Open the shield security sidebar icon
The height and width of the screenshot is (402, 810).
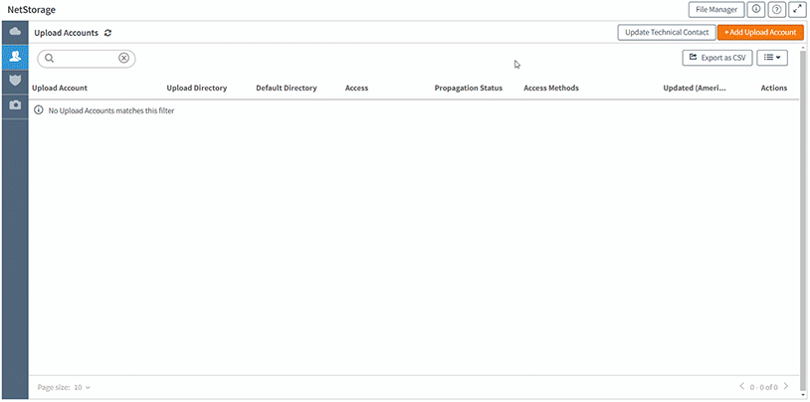(x=15, y=80)
